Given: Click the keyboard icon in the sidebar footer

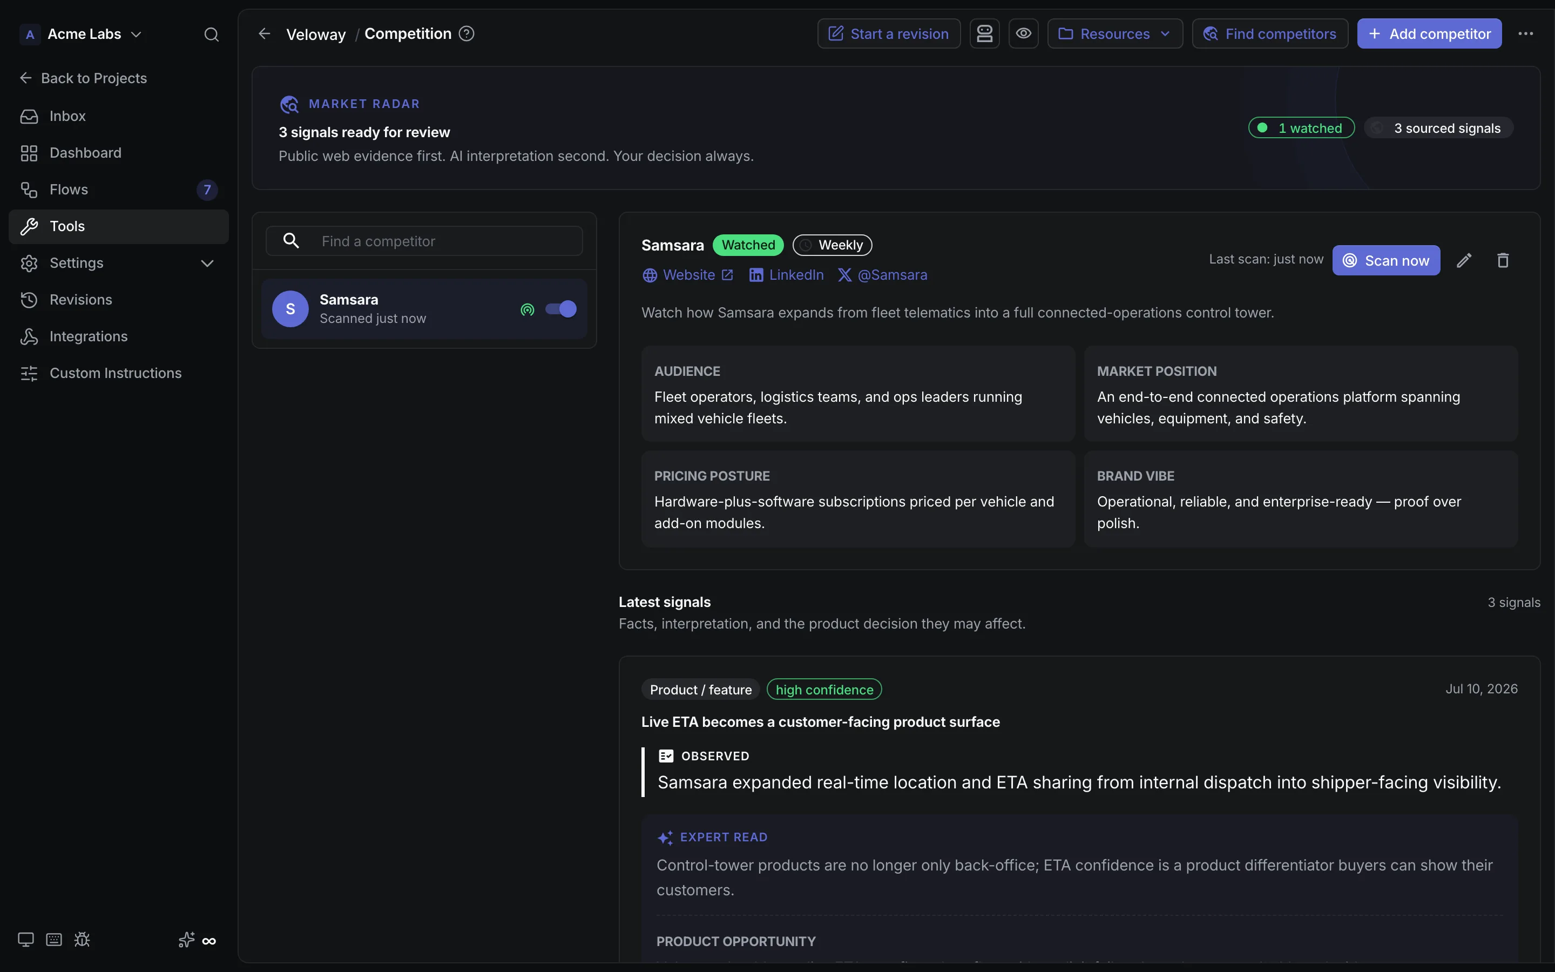Looking at the screenshot, I should click(54, 940).
